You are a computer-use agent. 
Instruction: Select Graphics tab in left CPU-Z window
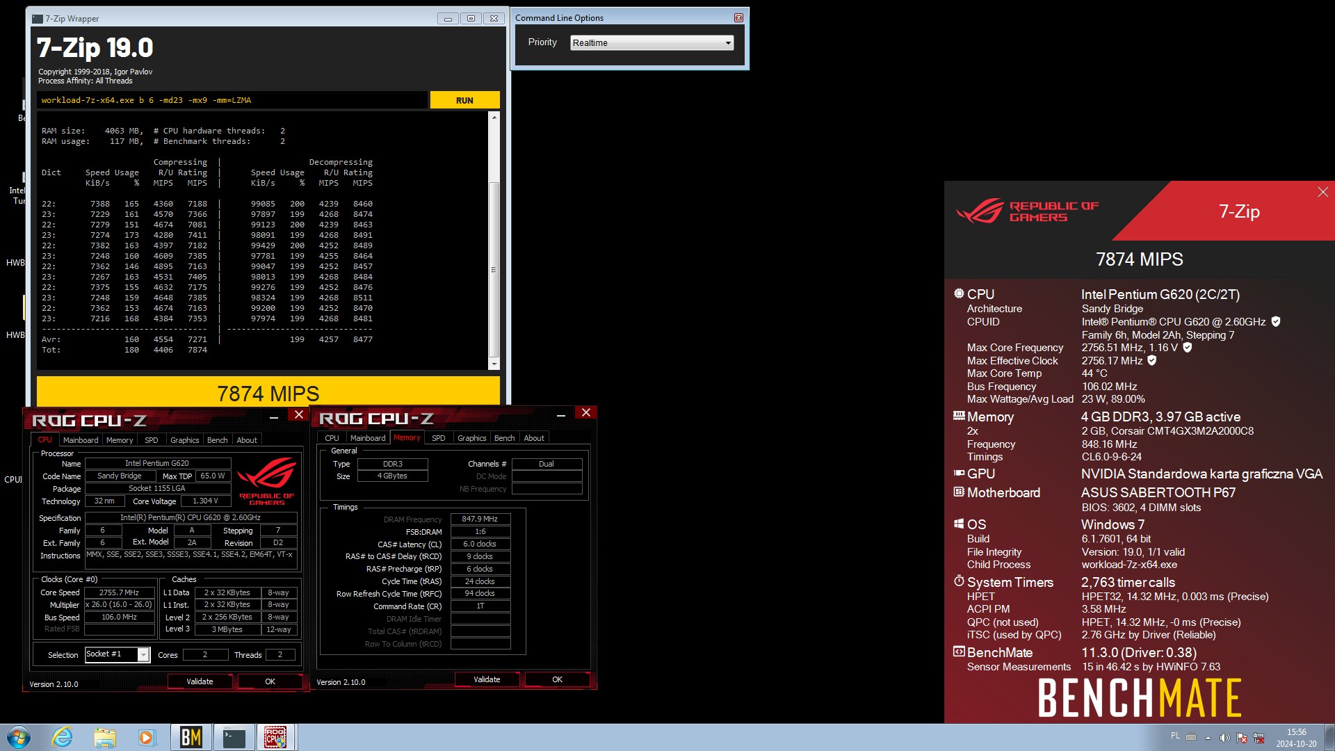185,440
